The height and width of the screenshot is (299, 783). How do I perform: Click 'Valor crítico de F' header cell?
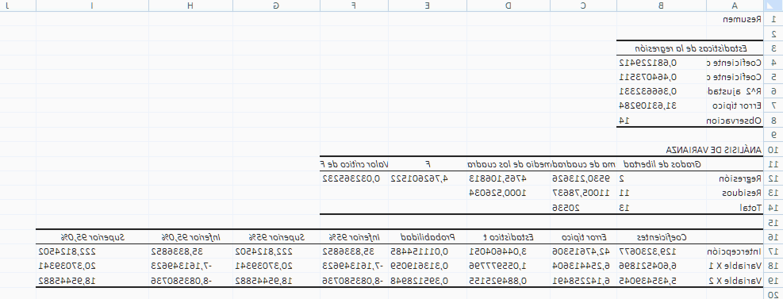tap(354, 163)
